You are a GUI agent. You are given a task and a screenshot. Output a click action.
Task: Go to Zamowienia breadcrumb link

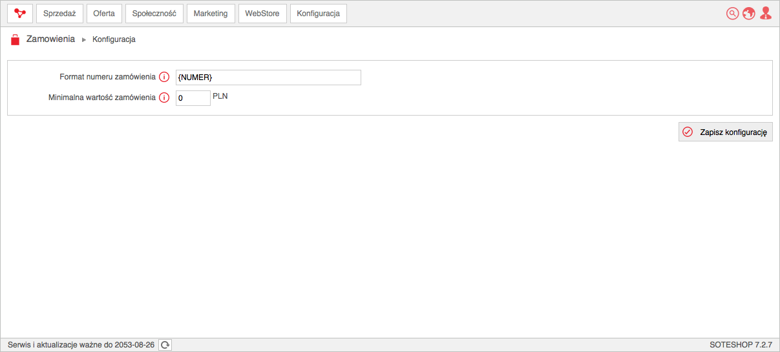pyautogui.click(x=50, y=39)
